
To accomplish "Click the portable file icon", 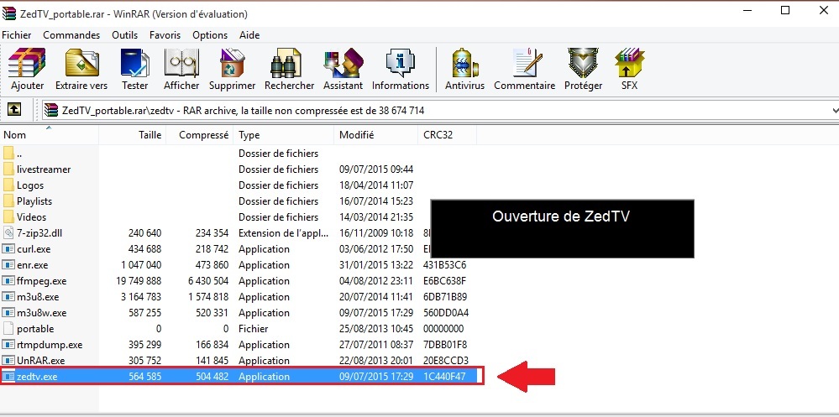I will [x=8, y=328].
